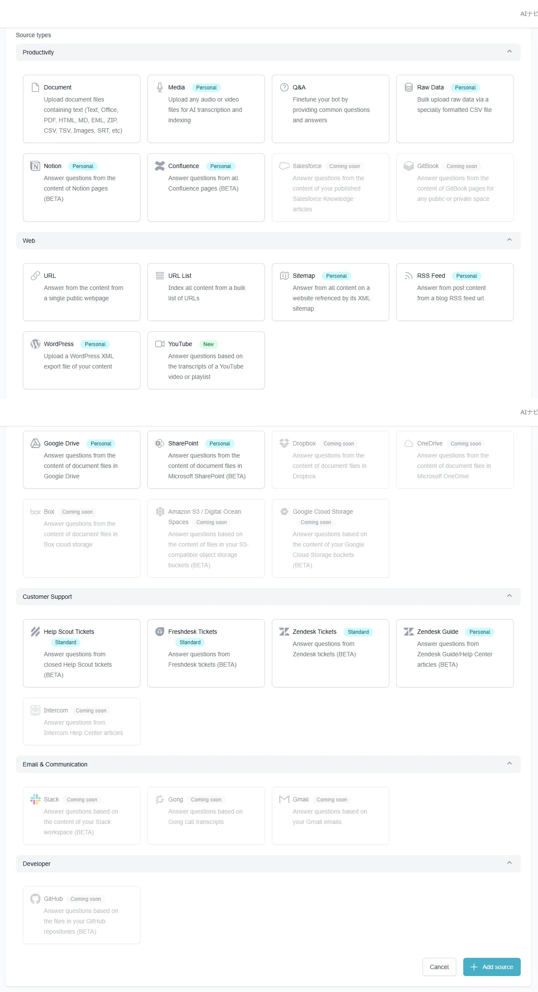538x992 pixels.
Task: Click the Media microphone icon
Action: (x=160, y=87)
